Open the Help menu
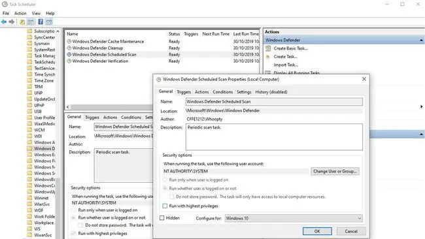 (x=50, y=13)
